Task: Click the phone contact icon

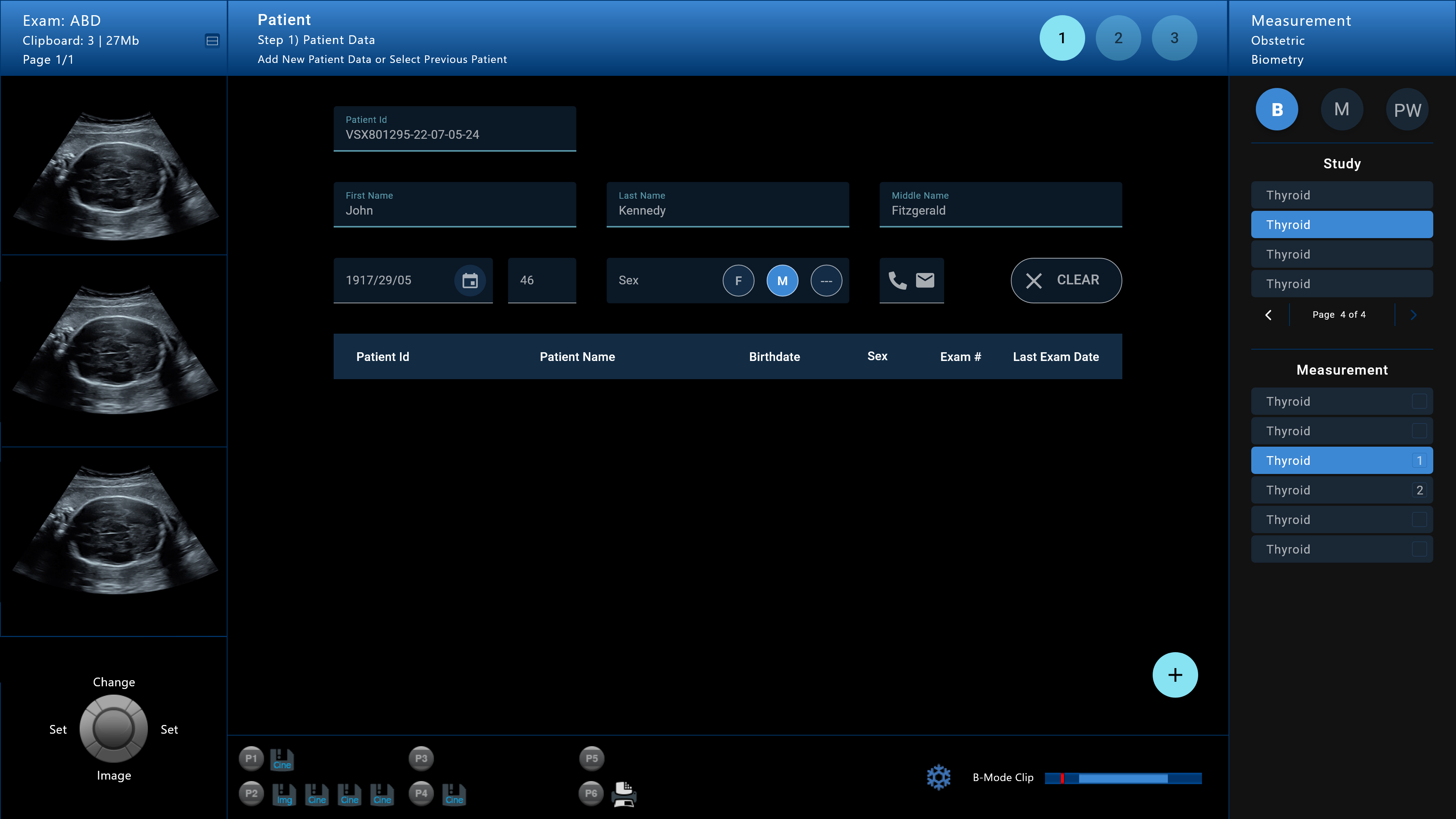Action: (x=897, y=280)
